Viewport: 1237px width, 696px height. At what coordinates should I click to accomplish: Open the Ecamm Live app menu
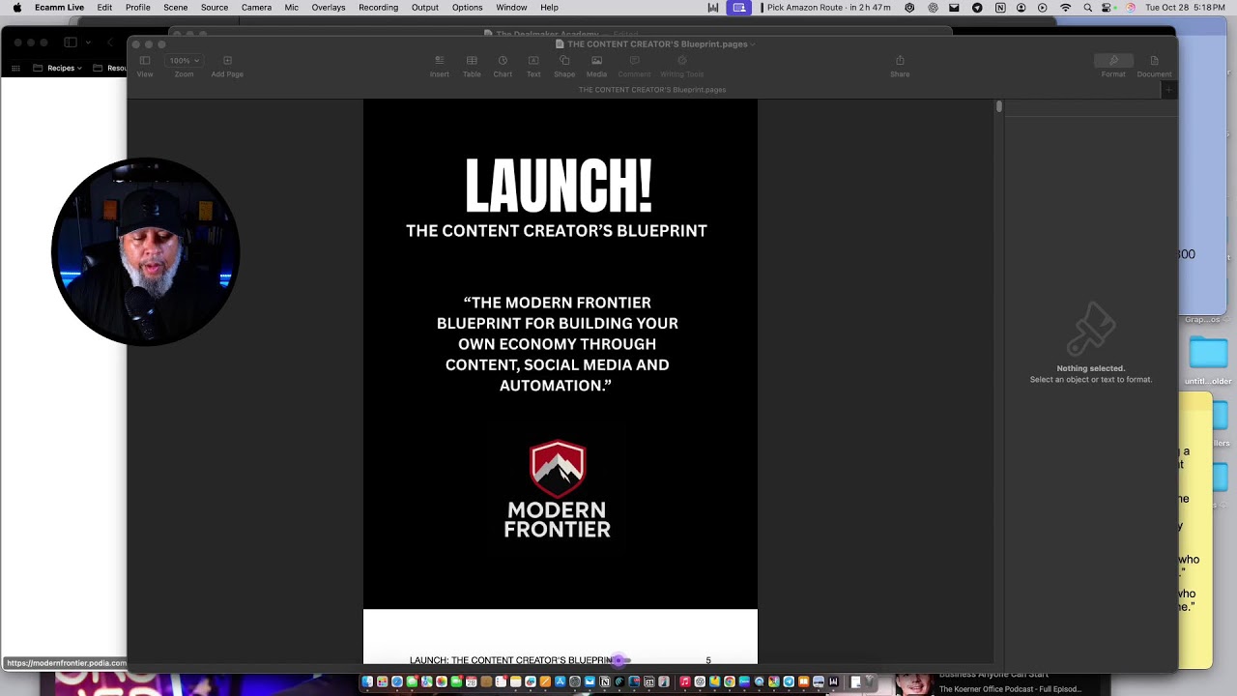click(59, 8)
